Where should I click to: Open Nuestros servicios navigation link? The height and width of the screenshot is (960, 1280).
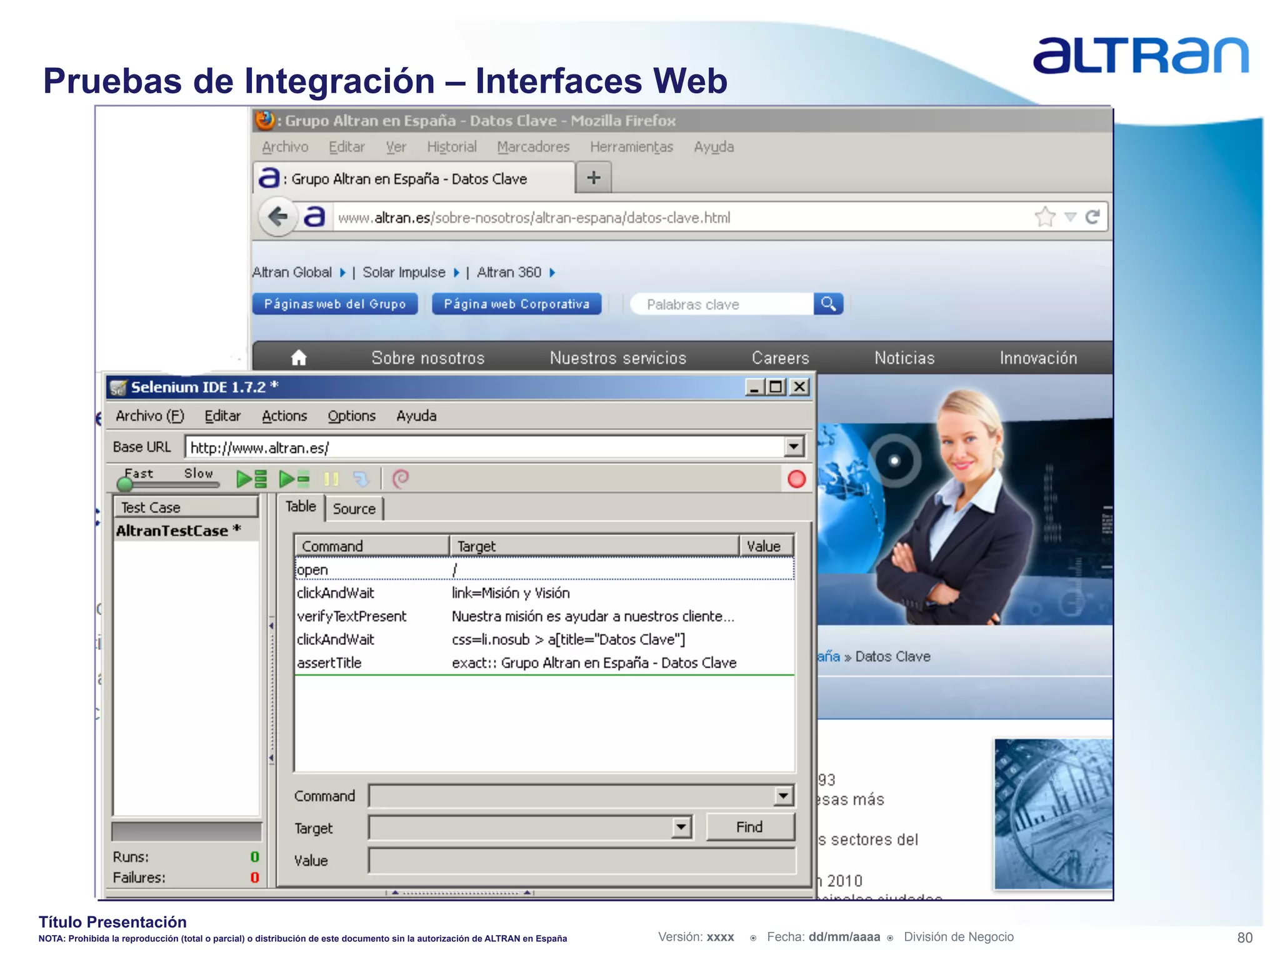[x=618, y=357]
